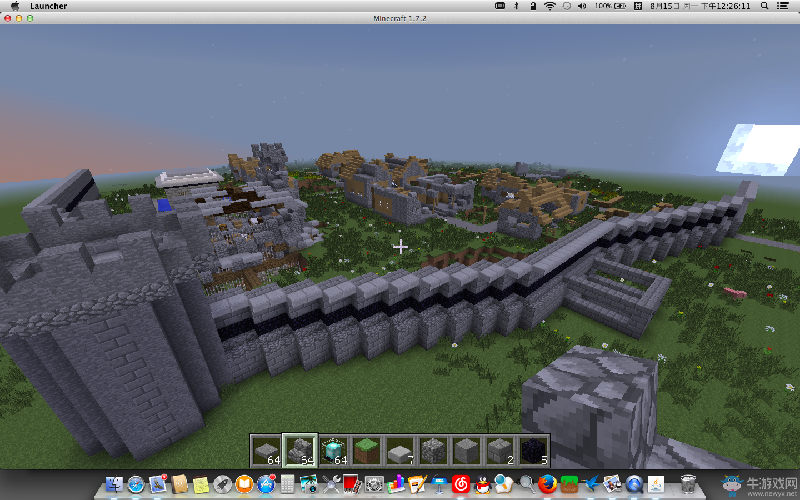The image size is (800, 500).
Task: Open Numbers chart icon in the dock
Action: point(396,484)
